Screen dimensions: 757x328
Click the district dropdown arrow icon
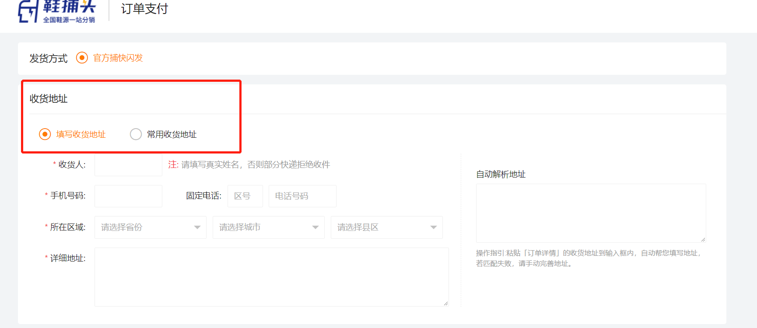(x=434, y=227)
